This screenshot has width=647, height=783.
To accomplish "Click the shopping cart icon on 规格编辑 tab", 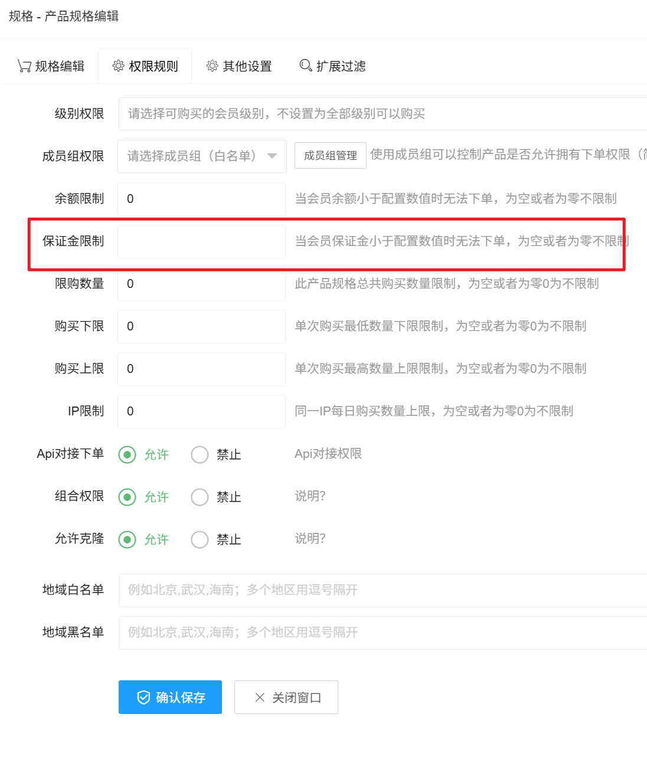I will tap(24, 66).
